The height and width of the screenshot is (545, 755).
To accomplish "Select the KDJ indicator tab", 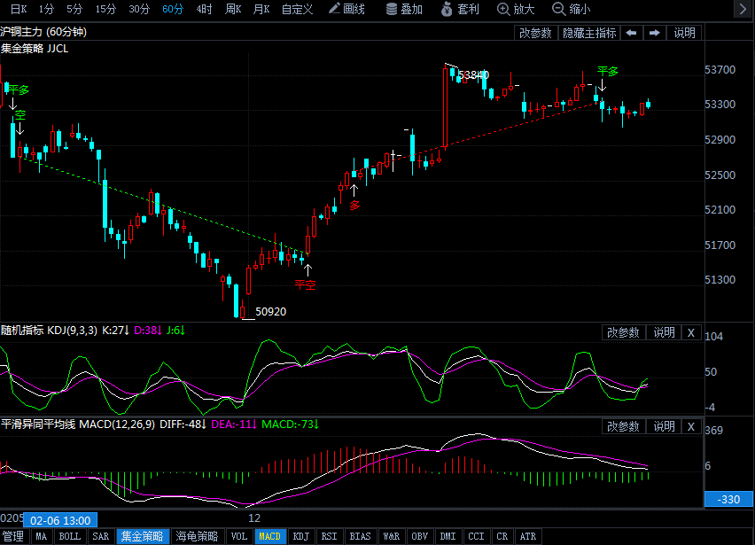I will pyautogui.click(x=301, y=536).
